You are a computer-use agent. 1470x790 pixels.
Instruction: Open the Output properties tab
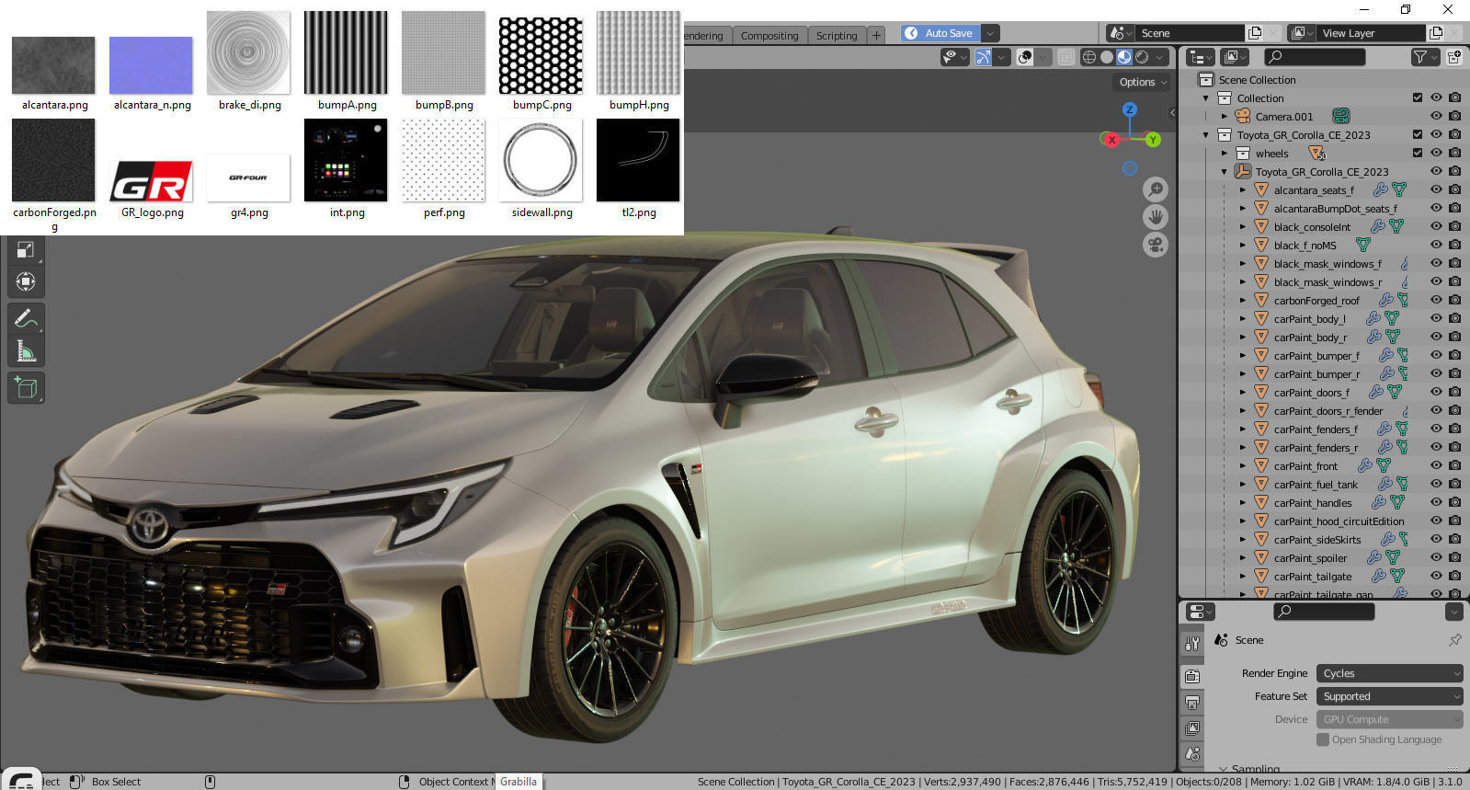[1192, 703]
